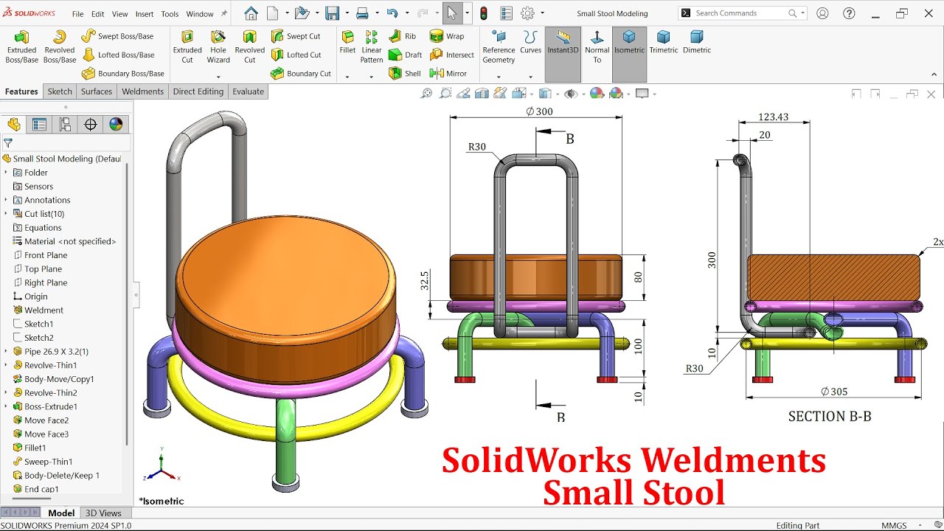Select the Shell tool
This screenshot has width=944, height=531.
pyautogui.click(x=404, y=73)
